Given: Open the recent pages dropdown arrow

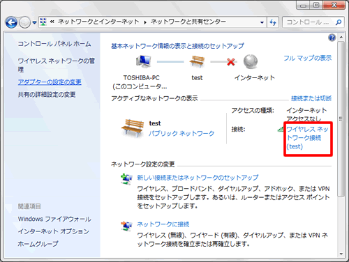Looking at the screenshot, I should coord(34,22).
